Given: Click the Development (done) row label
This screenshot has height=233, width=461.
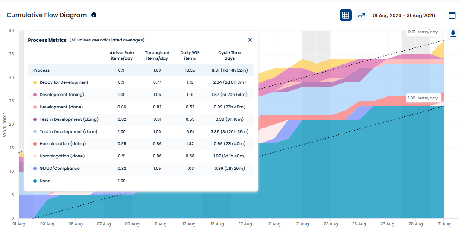Looking at the screenshot, I should tap(61, 107).
